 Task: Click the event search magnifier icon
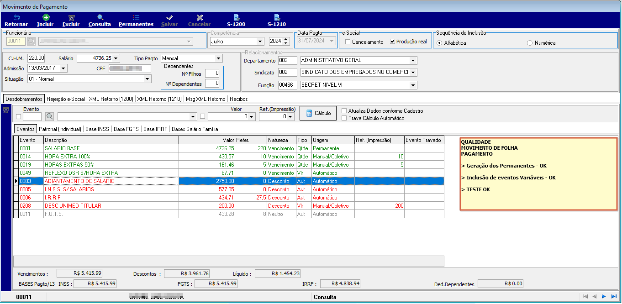click(49, 116)
